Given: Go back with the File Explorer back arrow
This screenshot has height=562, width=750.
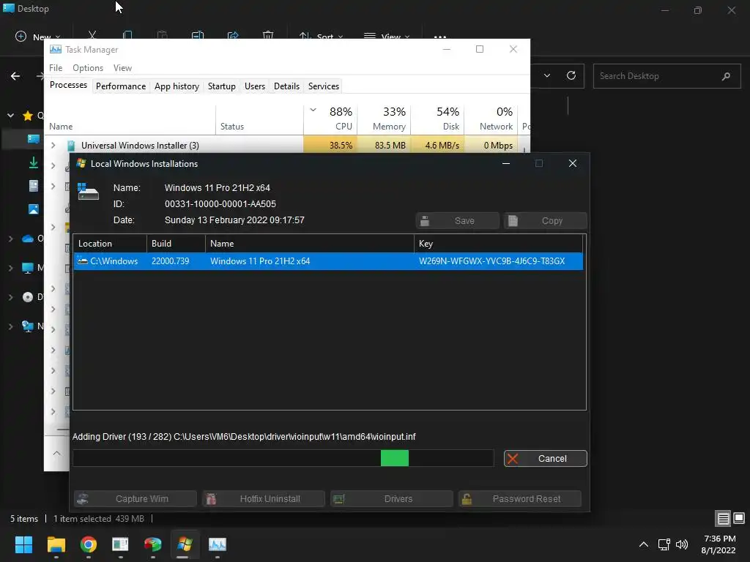Looking at the screenshot, I should 15,76.
